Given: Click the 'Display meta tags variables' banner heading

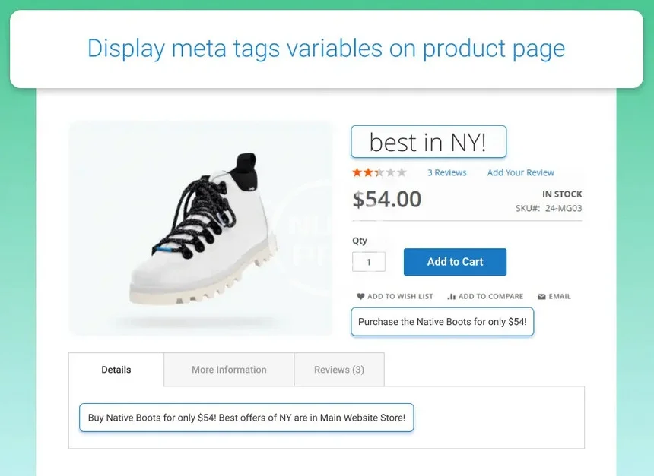Looking at the screenshot, I should tap(326, 49).
